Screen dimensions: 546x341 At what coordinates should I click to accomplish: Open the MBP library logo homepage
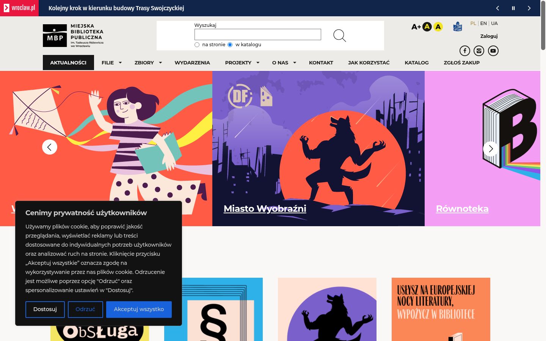point(73,36)
